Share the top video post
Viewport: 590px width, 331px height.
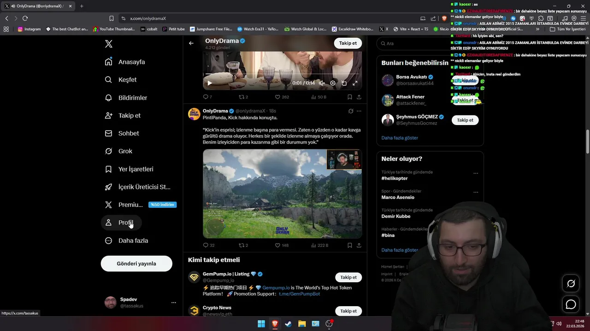pyautogui.click(x=359, y=97)
